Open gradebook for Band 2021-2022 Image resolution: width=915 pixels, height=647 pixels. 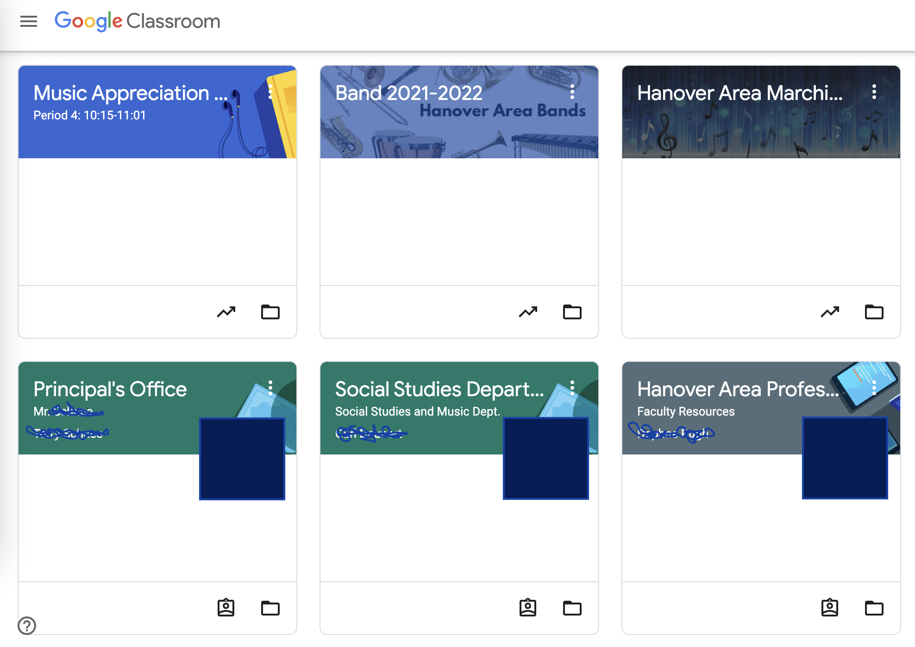click(528, 312)
